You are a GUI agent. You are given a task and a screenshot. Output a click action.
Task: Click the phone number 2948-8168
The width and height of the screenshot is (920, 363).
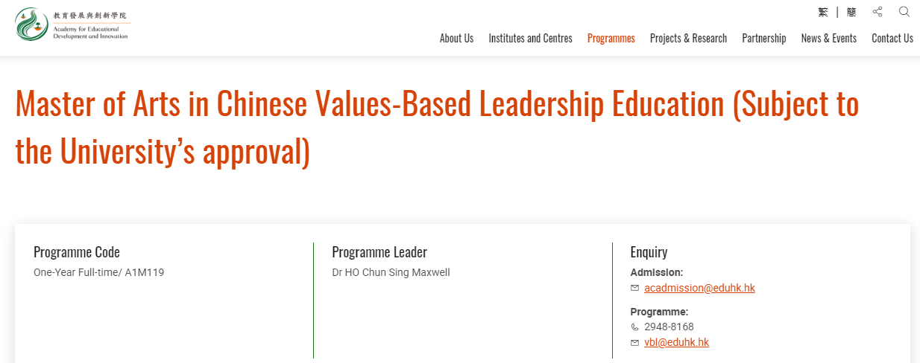click(x=669, y=327)
